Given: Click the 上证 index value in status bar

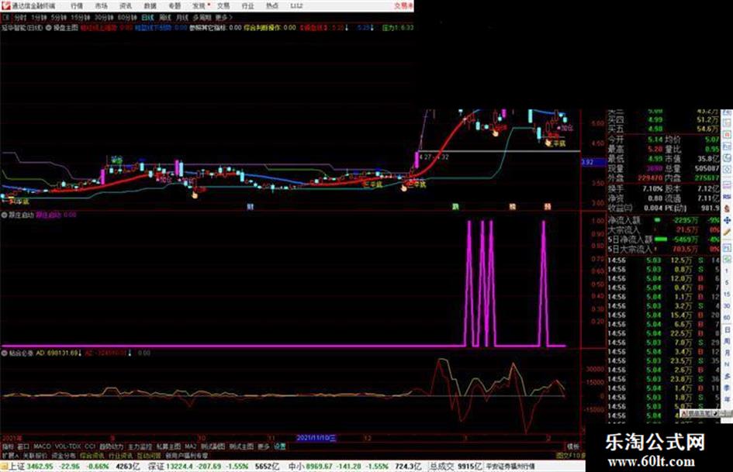Looking at the screenshot, I should (x=40, y=467).
